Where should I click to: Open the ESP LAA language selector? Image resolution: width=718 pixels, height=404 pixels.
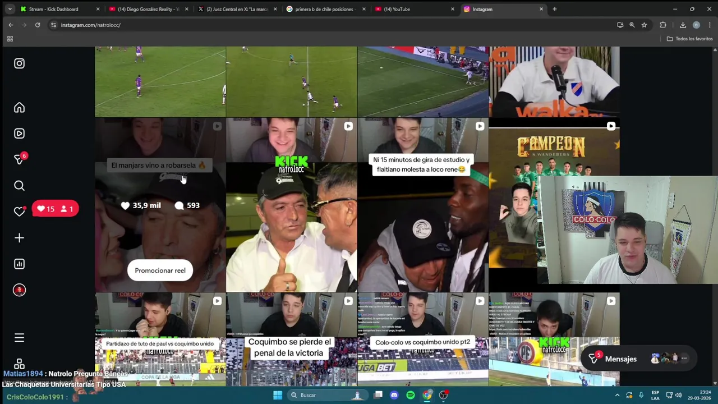click(x=655, y=395)
